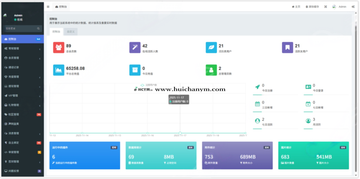Open the settings gears icon at top right
Screen dimensions: 360x179
(353, 7)
